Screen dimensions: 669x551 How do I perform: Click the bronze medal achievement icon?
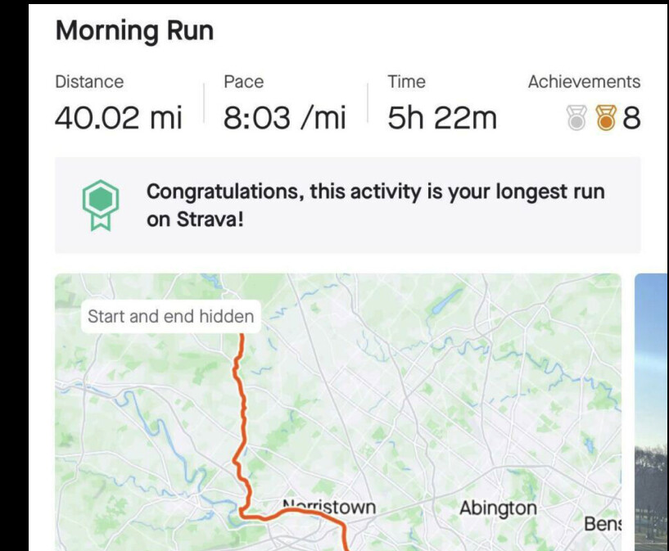[605, 119]
